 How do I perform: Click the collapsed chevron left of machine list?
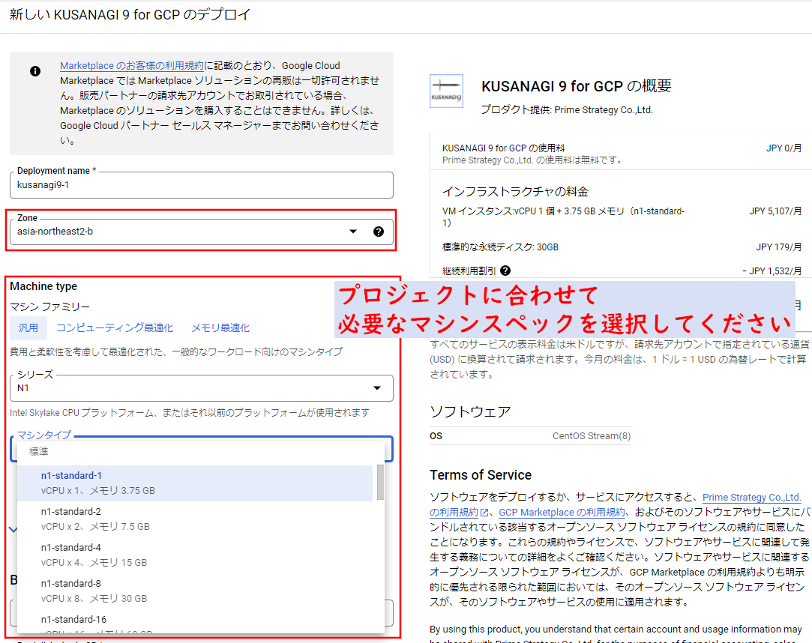pyautogui.click(x=13, y=530)
